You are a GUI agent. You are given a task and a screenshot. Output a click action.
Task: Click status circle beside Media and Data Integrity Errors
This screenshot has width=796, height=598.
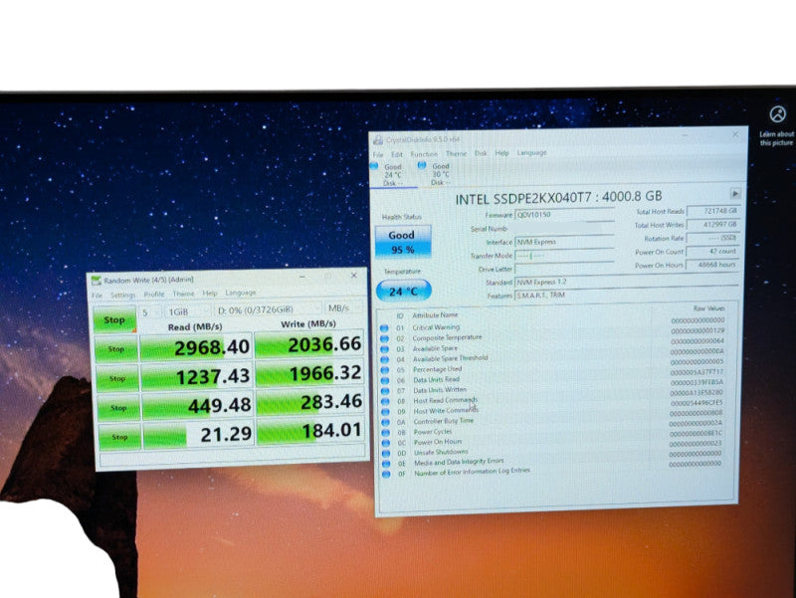click(386, 464)
